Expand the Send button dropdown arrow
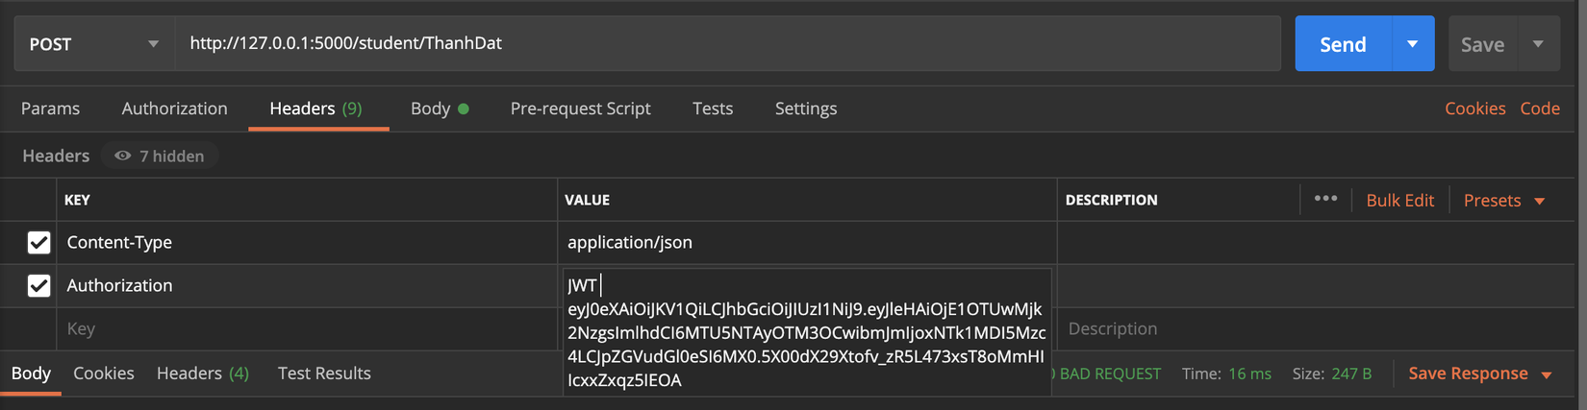The height and width of the screenshot is (410, 1587). 1412,44
